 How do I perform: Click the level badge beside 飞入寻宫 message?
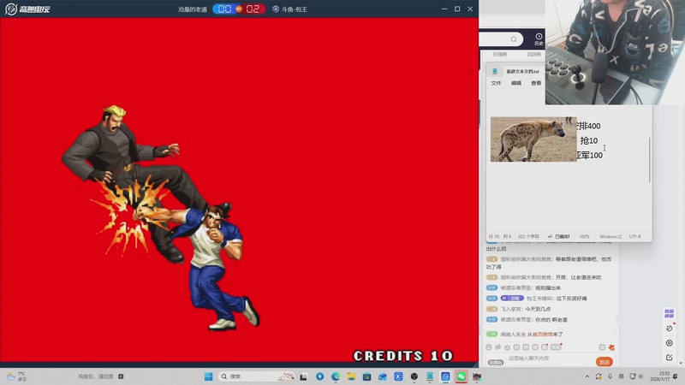coord(491,309)
